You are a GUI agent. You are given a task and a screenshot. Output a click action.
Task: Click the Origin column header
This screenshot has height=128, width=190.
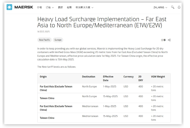[43, 77]
